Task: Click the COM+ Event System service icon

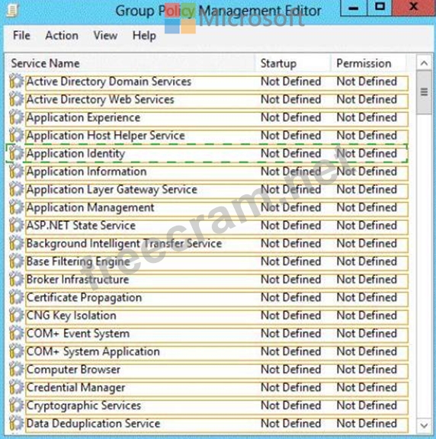Action: 16,334
